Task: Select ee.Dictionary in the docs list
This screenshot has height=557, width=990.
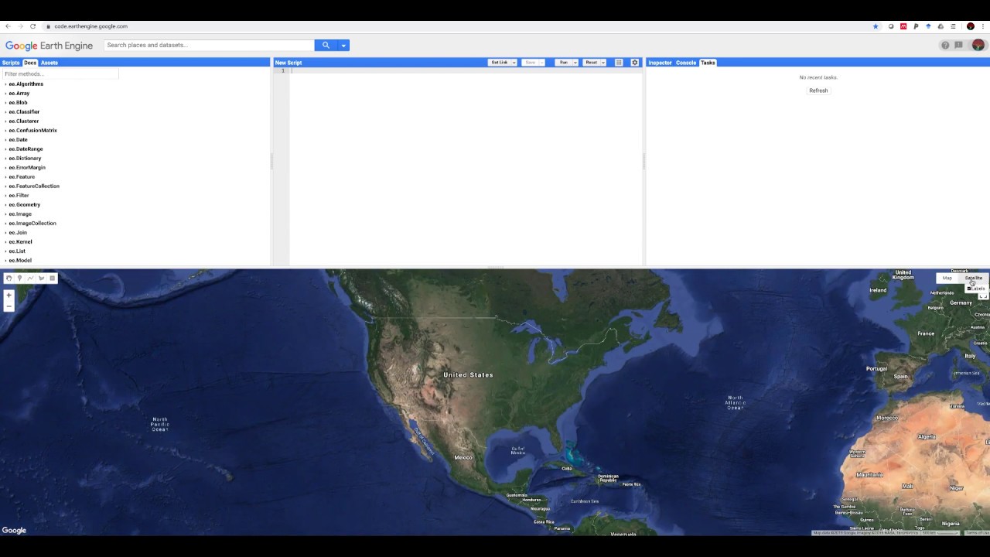Action: coord(25,159)
